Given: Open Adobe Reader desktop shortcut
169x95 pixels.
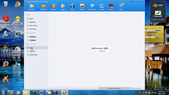Looking at the screenshot, I should tap(6, 20).
